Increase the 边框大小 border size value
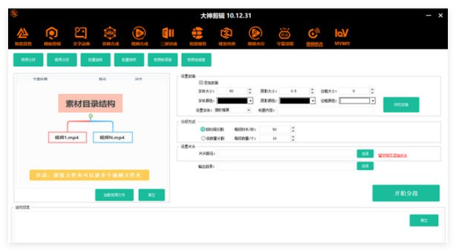This screenshot has height=251, width=456. pos(372,89)
